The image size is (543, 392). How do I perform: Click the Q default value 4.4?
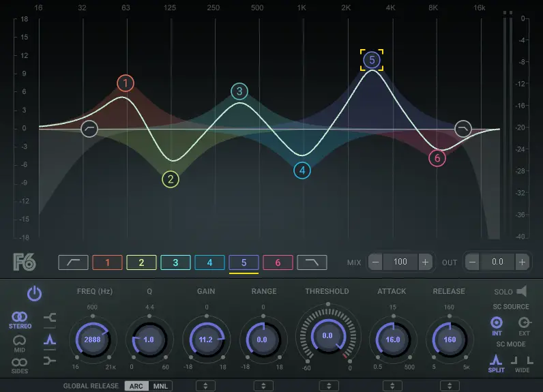pos(149,307)
